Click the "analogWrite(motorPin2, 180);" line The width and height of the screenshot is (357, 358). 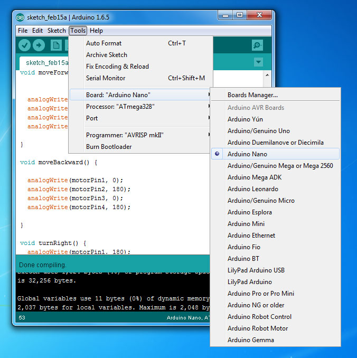click(79, 189)
